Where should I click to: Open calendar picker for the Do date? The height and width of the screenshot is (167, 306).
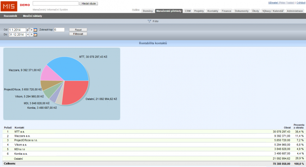(35, 34)
